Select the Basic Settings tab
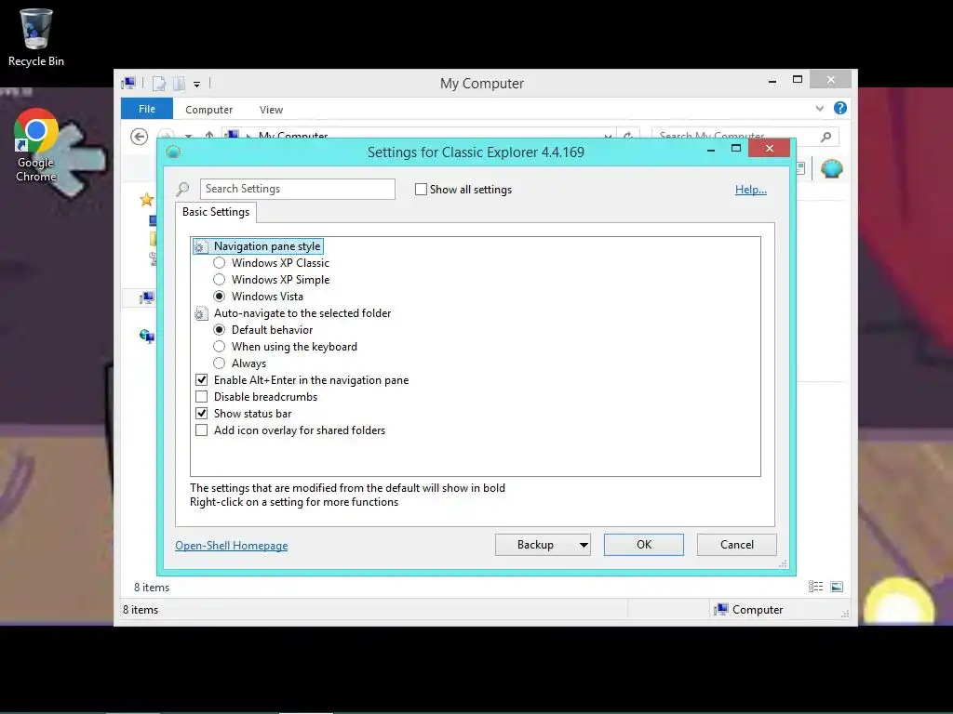The image size is (953, 714). point(216,212)
